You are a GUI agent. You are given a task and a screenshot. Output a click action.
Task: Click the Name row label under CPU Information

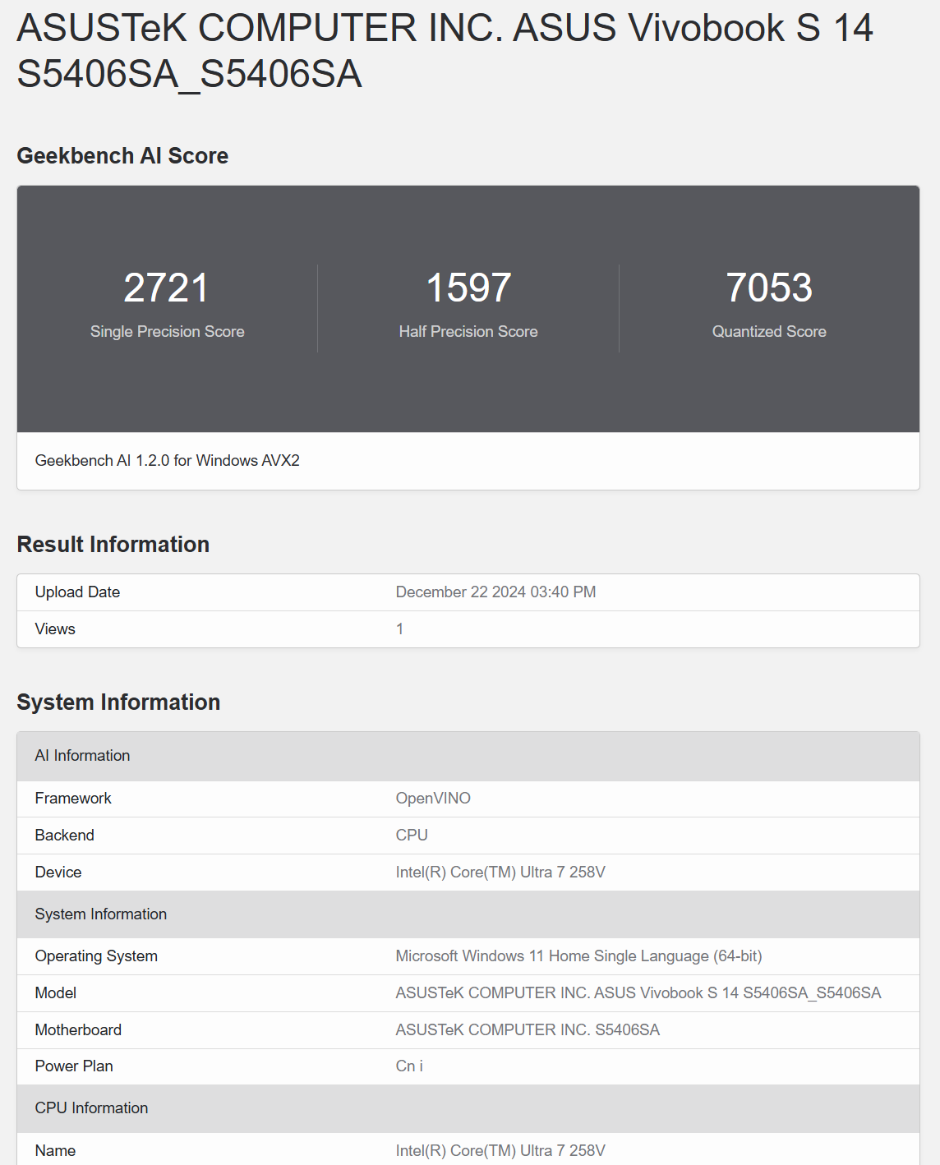[55, 1151]
